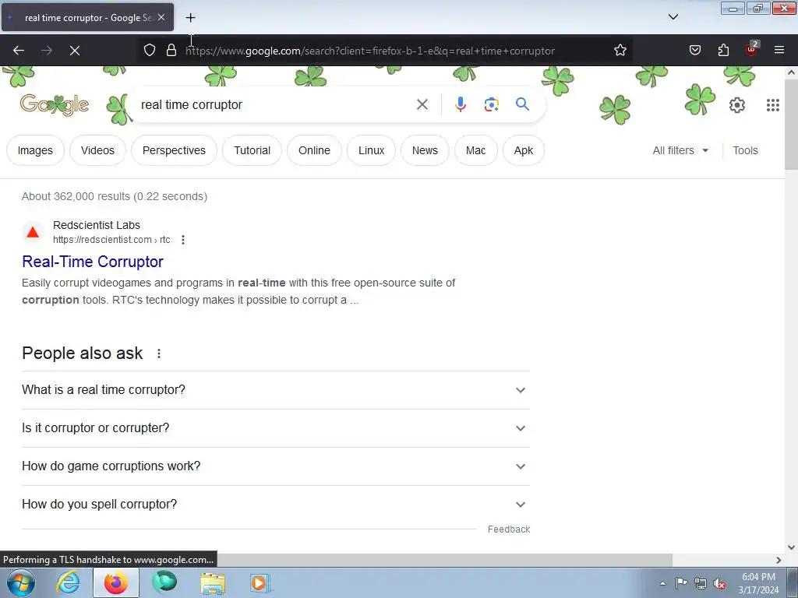Go back to previous page
This screenshot has width=798, height=598.
pyautogui.click(x=19, y=51)
